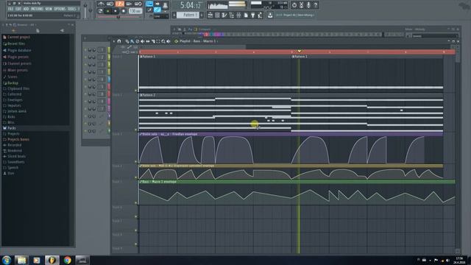Click the playhead marker on the timeline
Viewport: 471px width, 265px height.
[x=300, y=52]
